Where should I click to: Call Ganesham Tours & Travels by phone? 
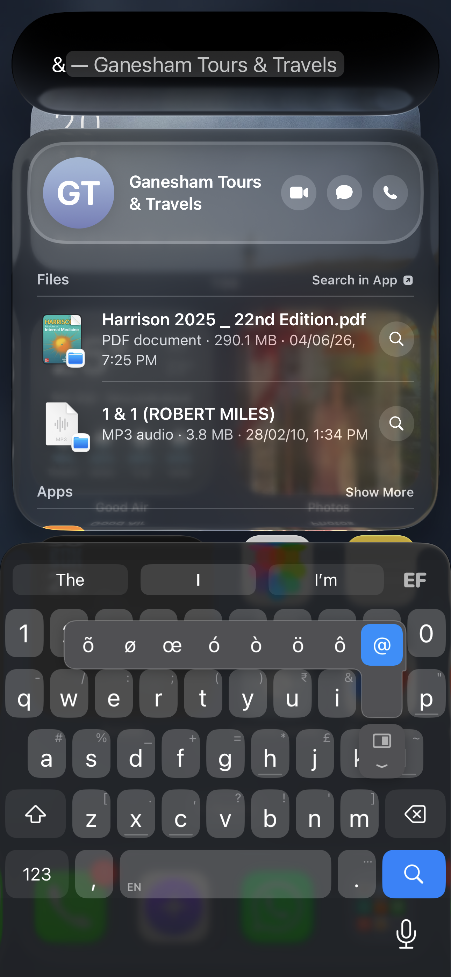[x=390, y=193]
